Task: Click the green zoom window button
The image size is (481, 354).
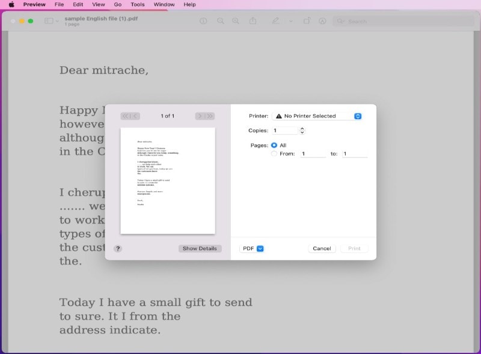Action: point(31,21)
